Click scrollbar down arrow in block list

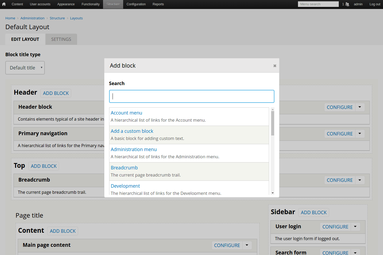[273, 193]
